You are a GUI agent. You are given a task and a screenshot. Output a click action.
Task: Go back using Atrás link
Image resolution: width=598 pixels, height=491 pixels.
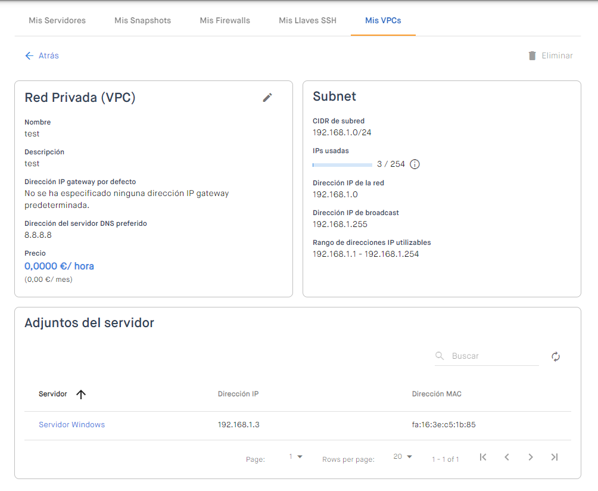tap(42, 55)
